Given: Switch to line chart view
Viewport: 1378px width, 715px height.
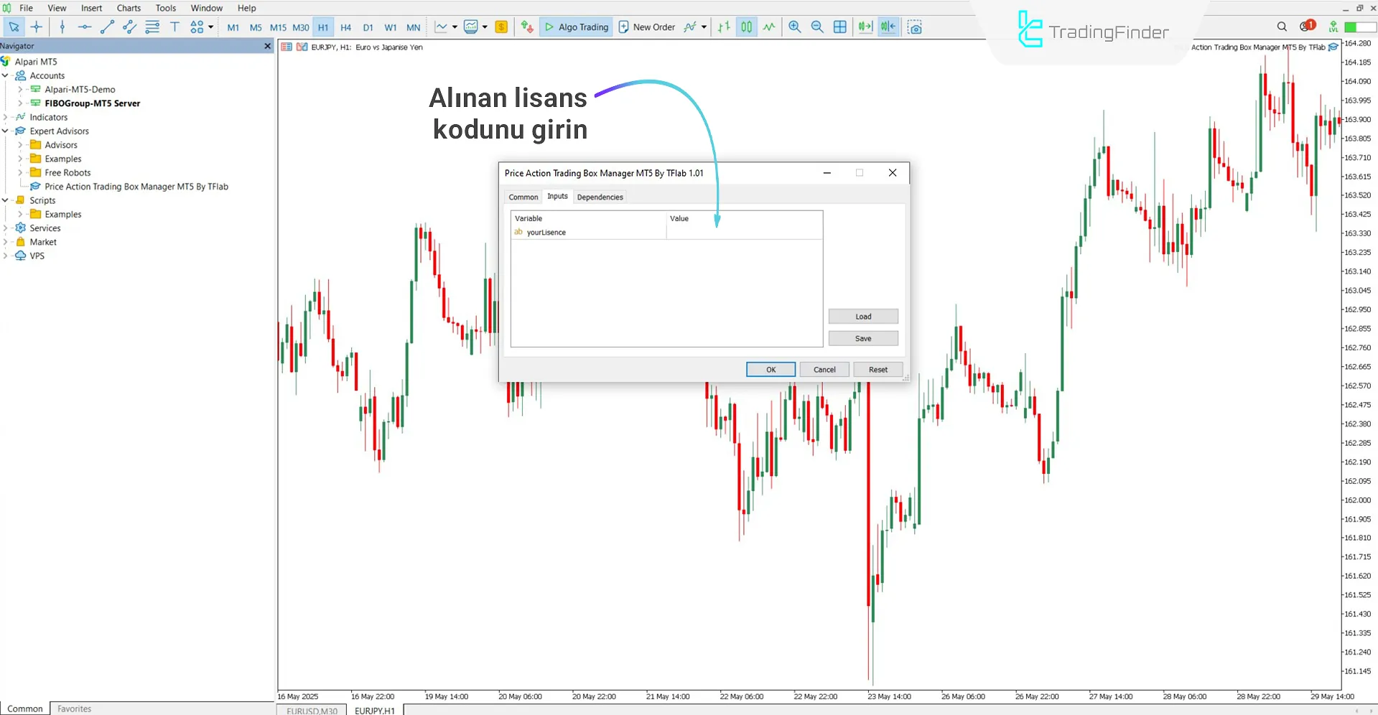Looking at the screenshot, I should (769, 27).
